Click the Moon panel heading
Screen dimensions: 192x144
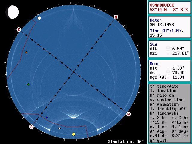[x=154, y=64]
